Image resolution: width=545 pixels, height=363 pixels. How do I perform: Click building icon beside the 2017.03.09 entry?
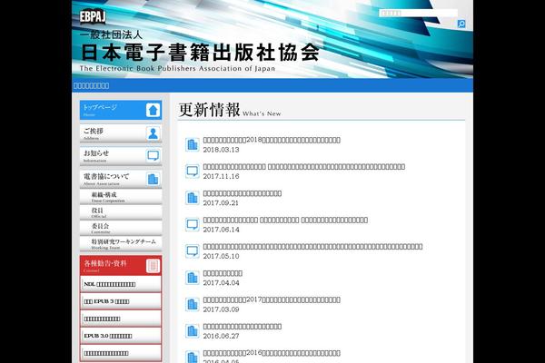(193, 304)
